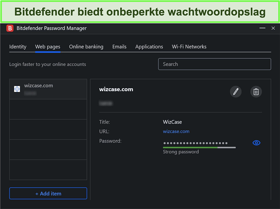Open the wizcase.com URL link
Screen dimensions: 280x209
tap(176, 131)
